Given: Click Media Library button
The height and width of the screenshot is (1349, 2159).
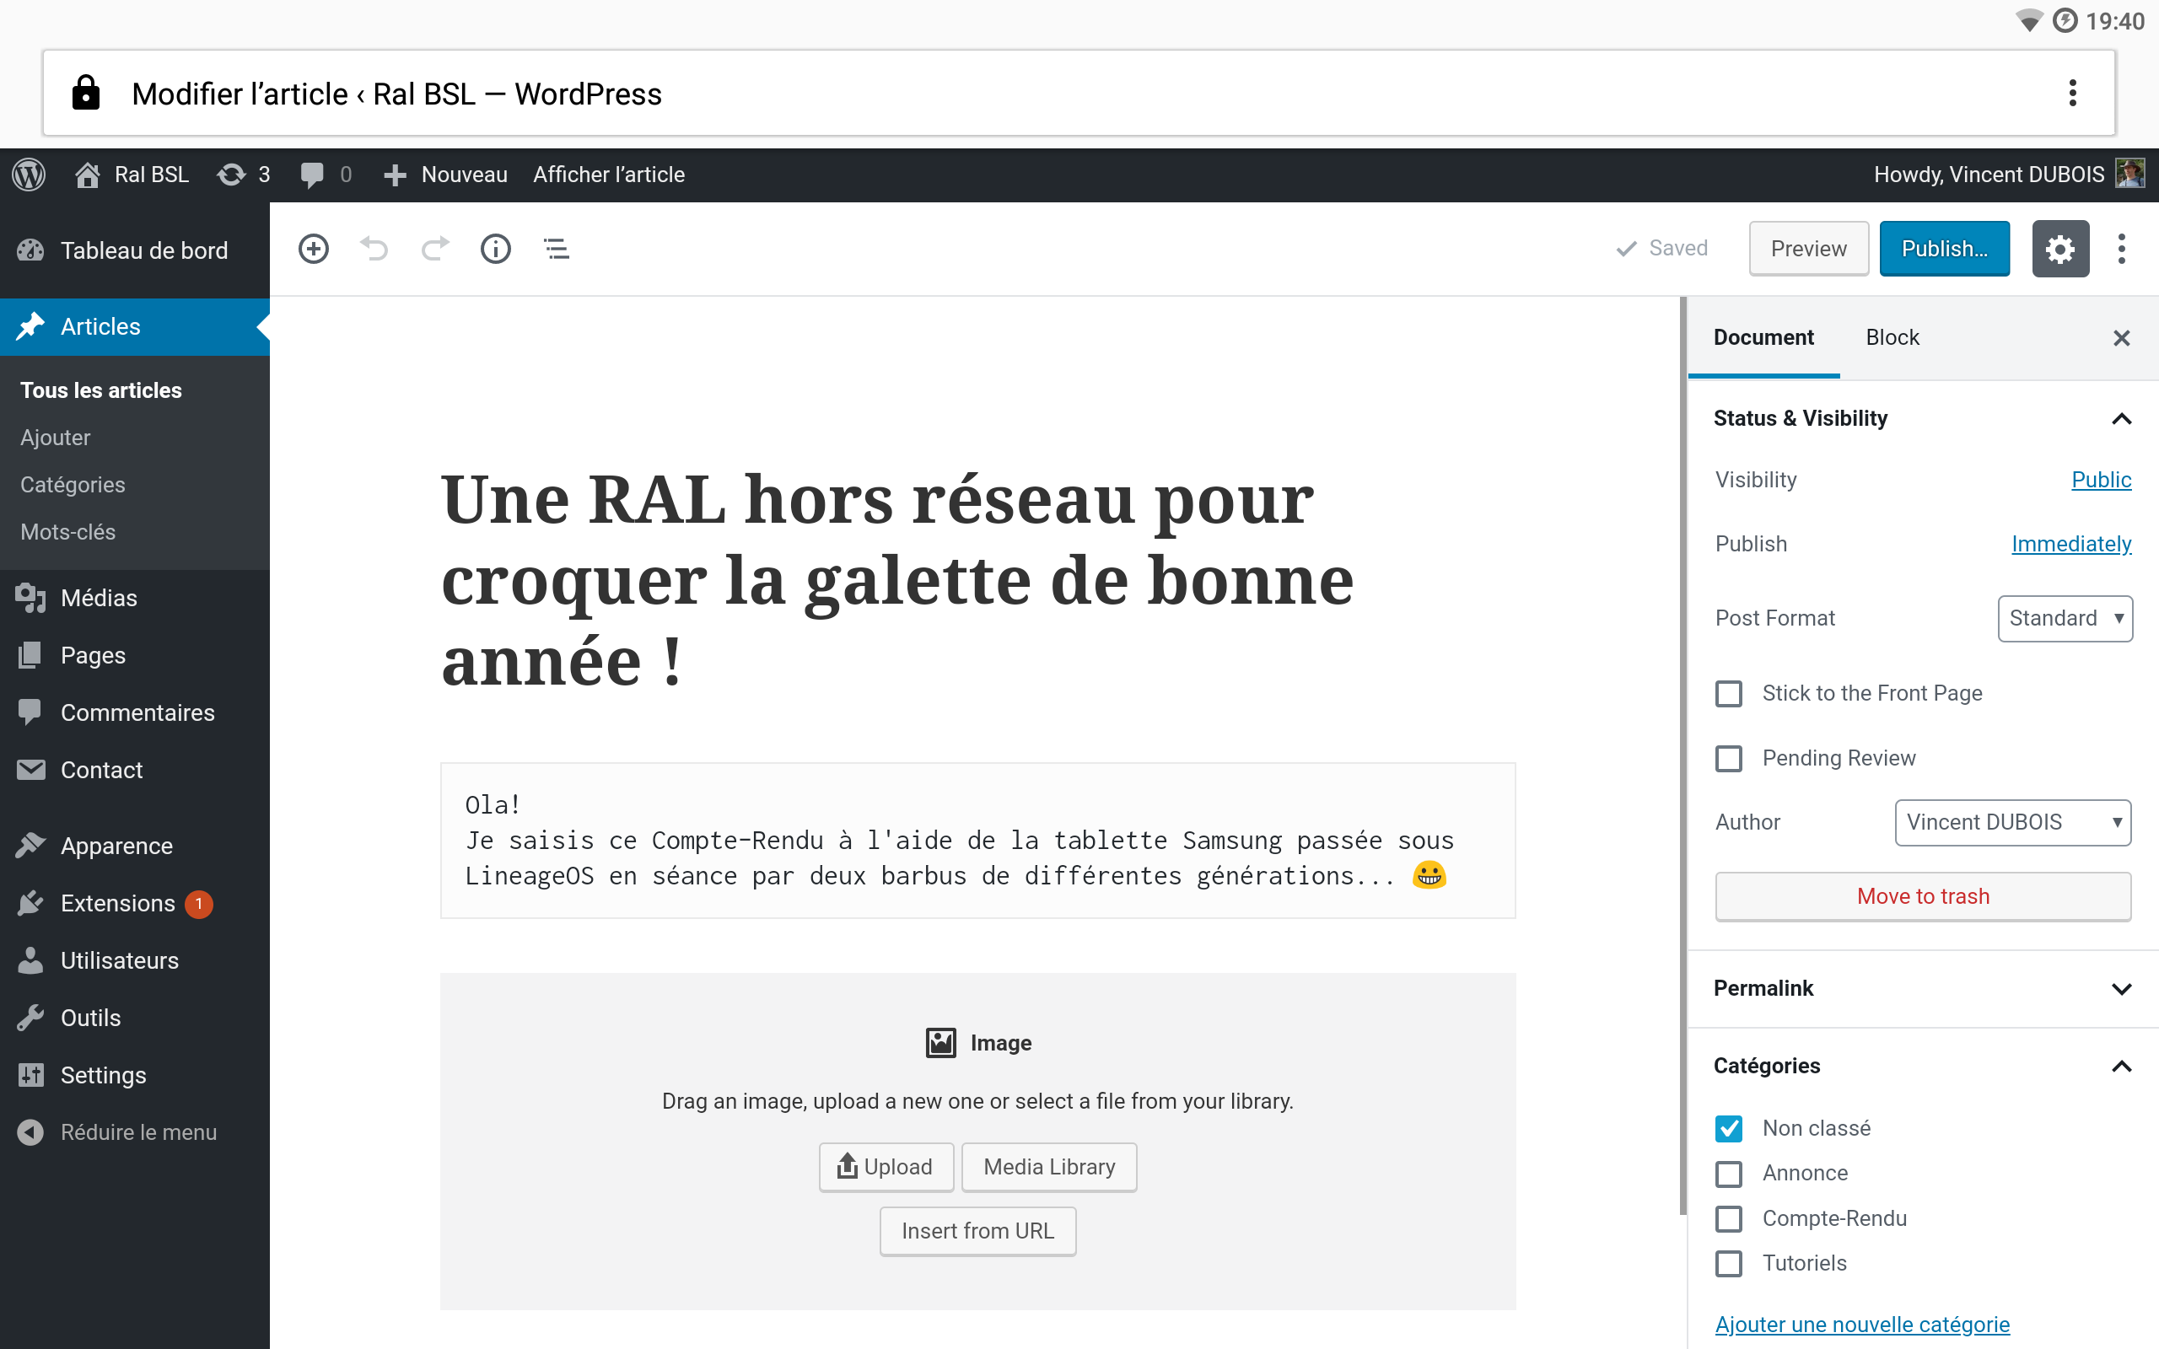Looking at the screenshot, I should coord(1049,1167).
